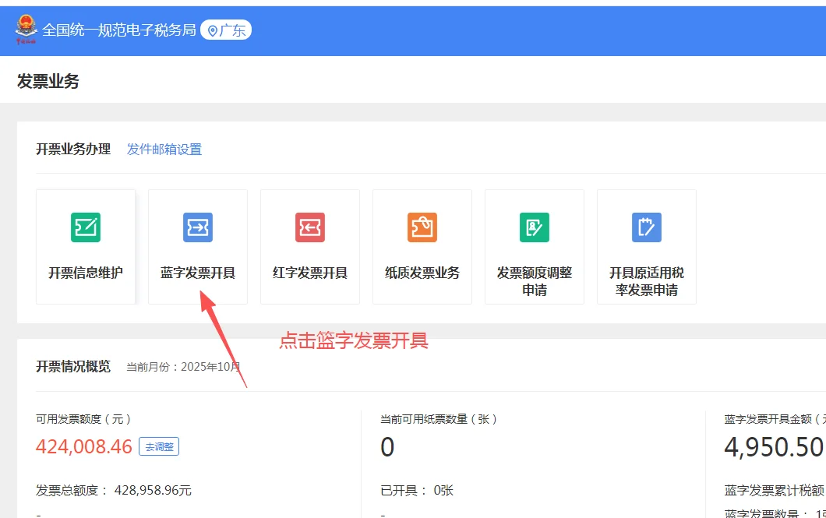Open the 开具原适用税率发票申请 icon

tap(646, 245)
